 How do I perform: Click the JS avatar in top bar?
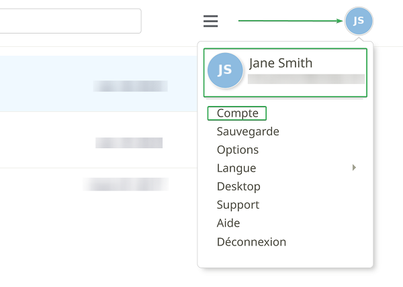click(x=359, y=21)
